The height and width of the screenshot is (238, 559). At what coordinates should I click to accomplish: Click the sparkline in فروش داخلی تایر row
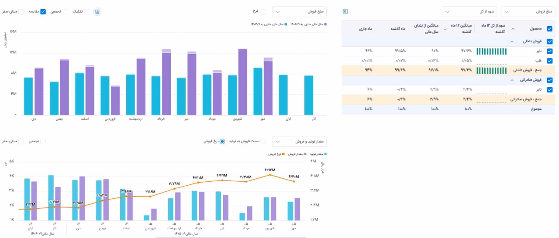pyautogui.click(x=491, y=51)
